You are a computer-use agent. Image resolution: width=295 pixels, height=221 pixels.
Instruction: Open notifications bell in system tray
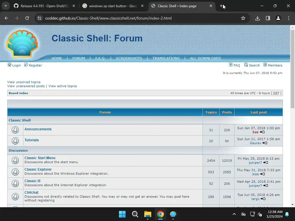point(287,214)
